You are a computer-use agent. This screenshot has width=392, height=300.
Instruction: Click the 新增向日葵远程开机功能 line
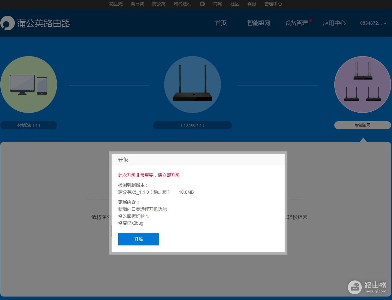142,209
